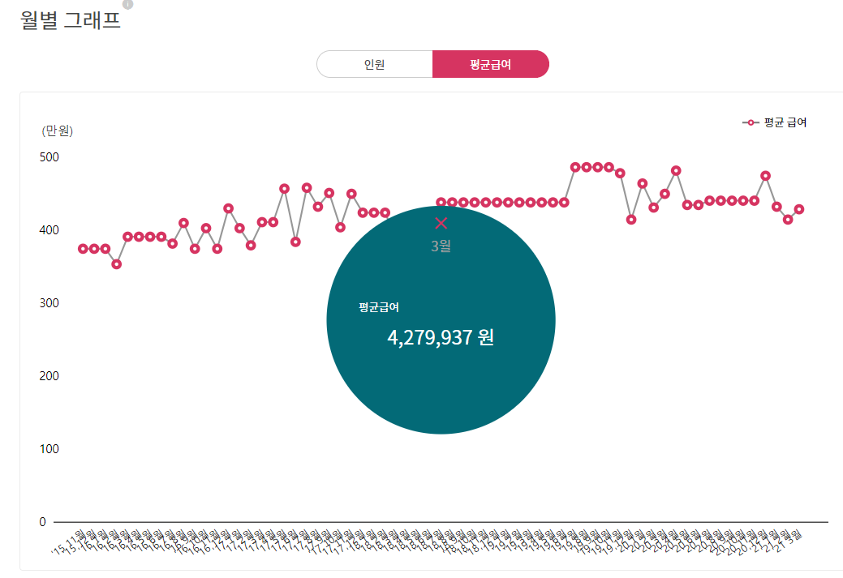Click the first point of the highest plateau

click(x=575, y=167)
